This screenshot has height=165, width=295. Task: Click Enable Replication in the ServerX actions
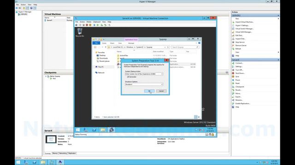pyautogui.click(x=243, y=104)
